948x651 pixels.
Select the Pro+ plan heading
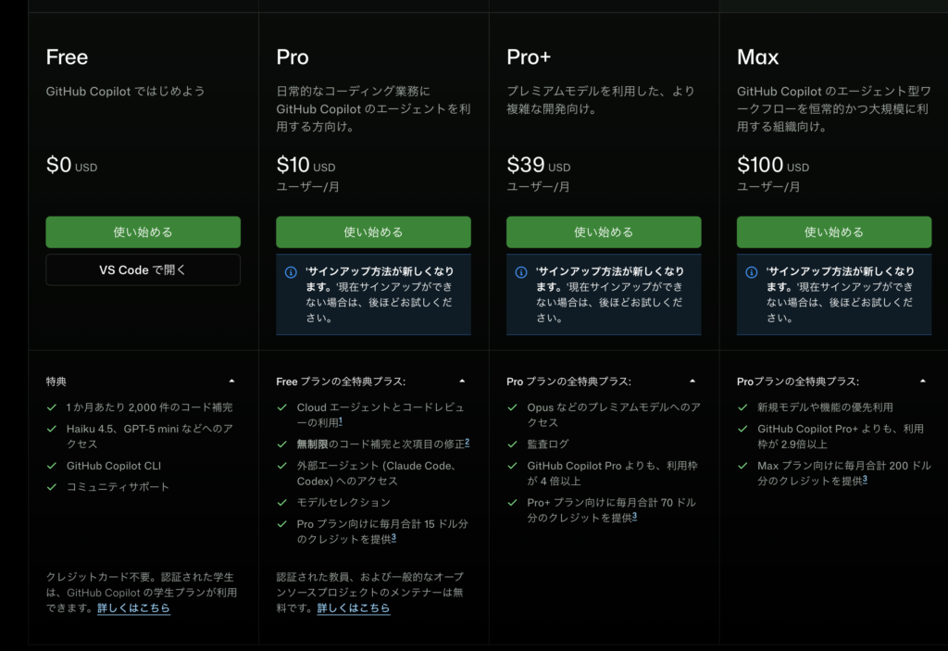click(529, 56)
